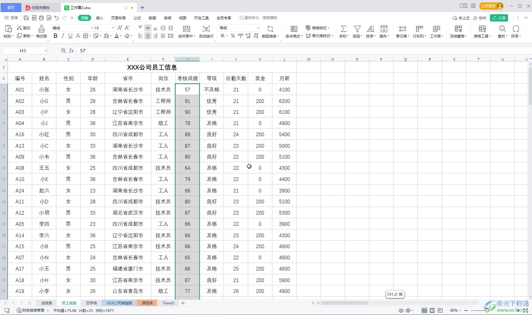The image size is (532, 315).
Task: Click the Freeze Panes (冻结窗格) icon
Action: pyautogui.click(x=458, y=29)
